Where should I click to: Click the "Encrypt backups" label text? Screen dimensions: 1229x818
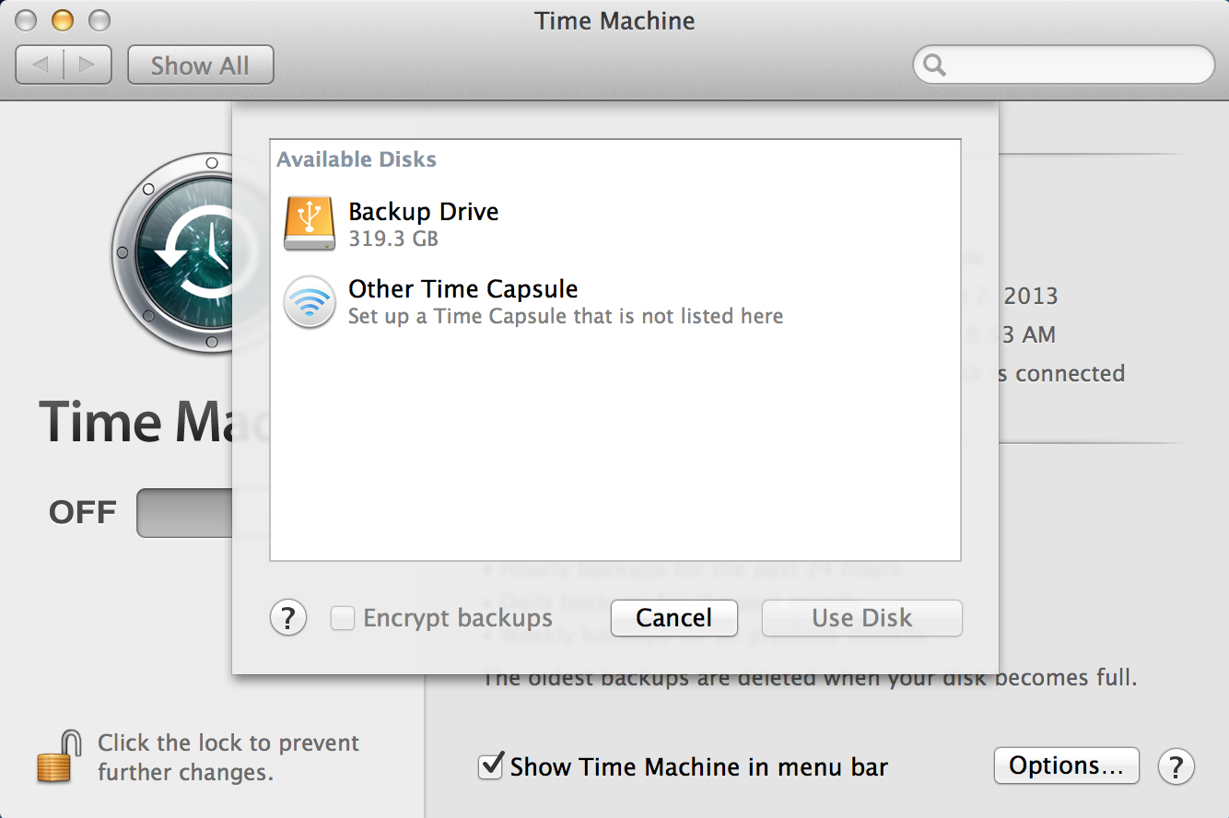click(458, 618)
